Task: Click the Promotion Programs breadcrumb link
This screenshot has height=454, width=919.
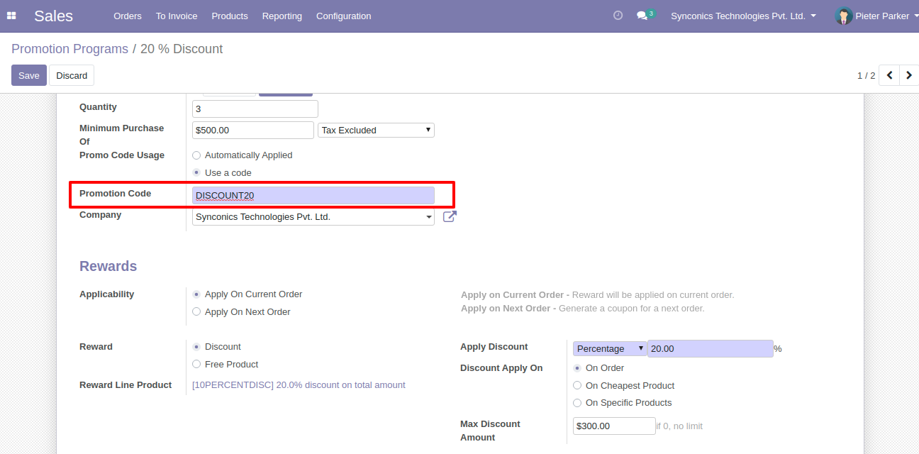Action: (x=69, y=49)
